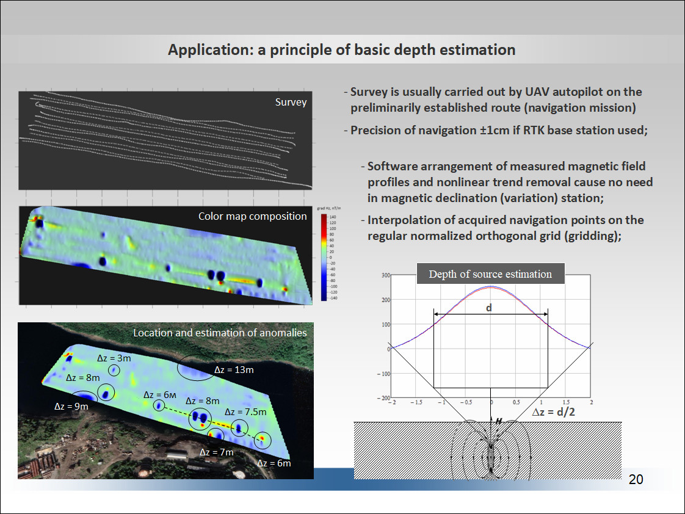Click the bullet about RTK base station precision

496,130
